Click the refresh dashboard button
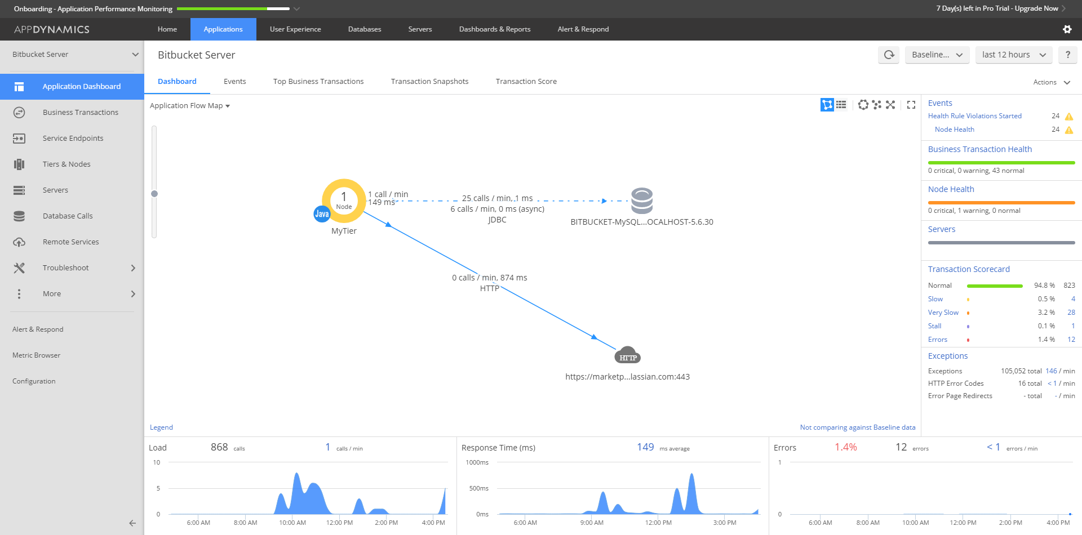 click(889, 55)
